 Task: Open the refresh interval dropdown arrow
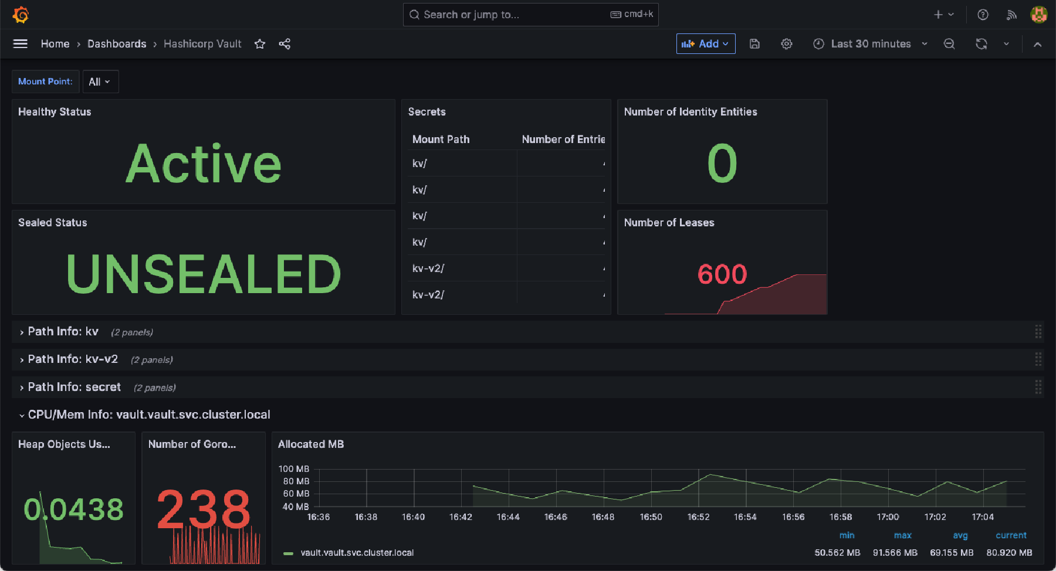tap(1006, 44)
